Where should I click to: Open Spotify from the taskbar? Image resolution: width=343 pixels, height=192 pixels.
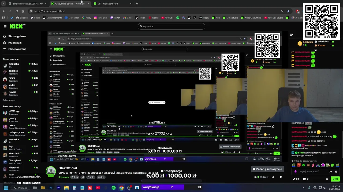coord(114,188)
